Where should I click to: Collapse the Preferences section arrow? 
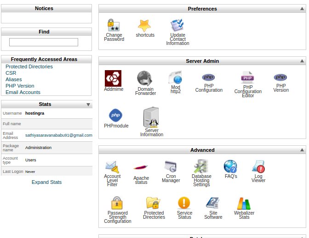(302, 9)
